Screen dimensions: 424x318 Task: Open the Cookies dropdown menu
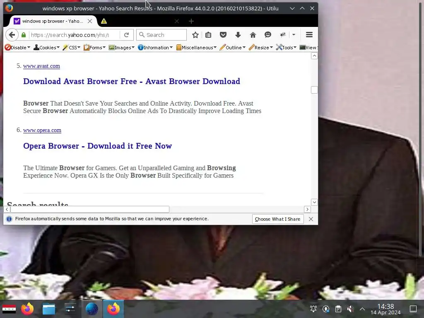click(46, 48)
